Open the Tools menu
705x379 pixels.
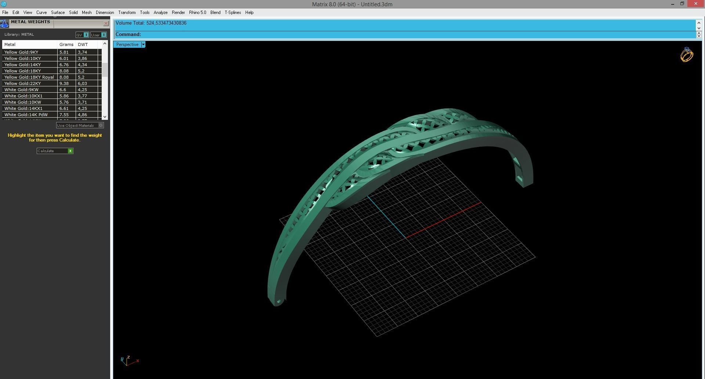pos(145,12)
